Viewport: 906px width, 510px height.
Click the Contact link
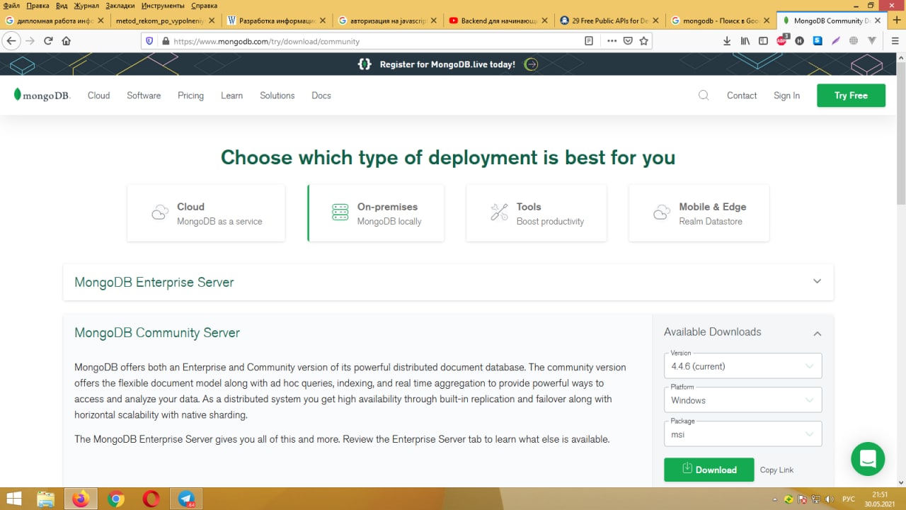tap(742, 96)
